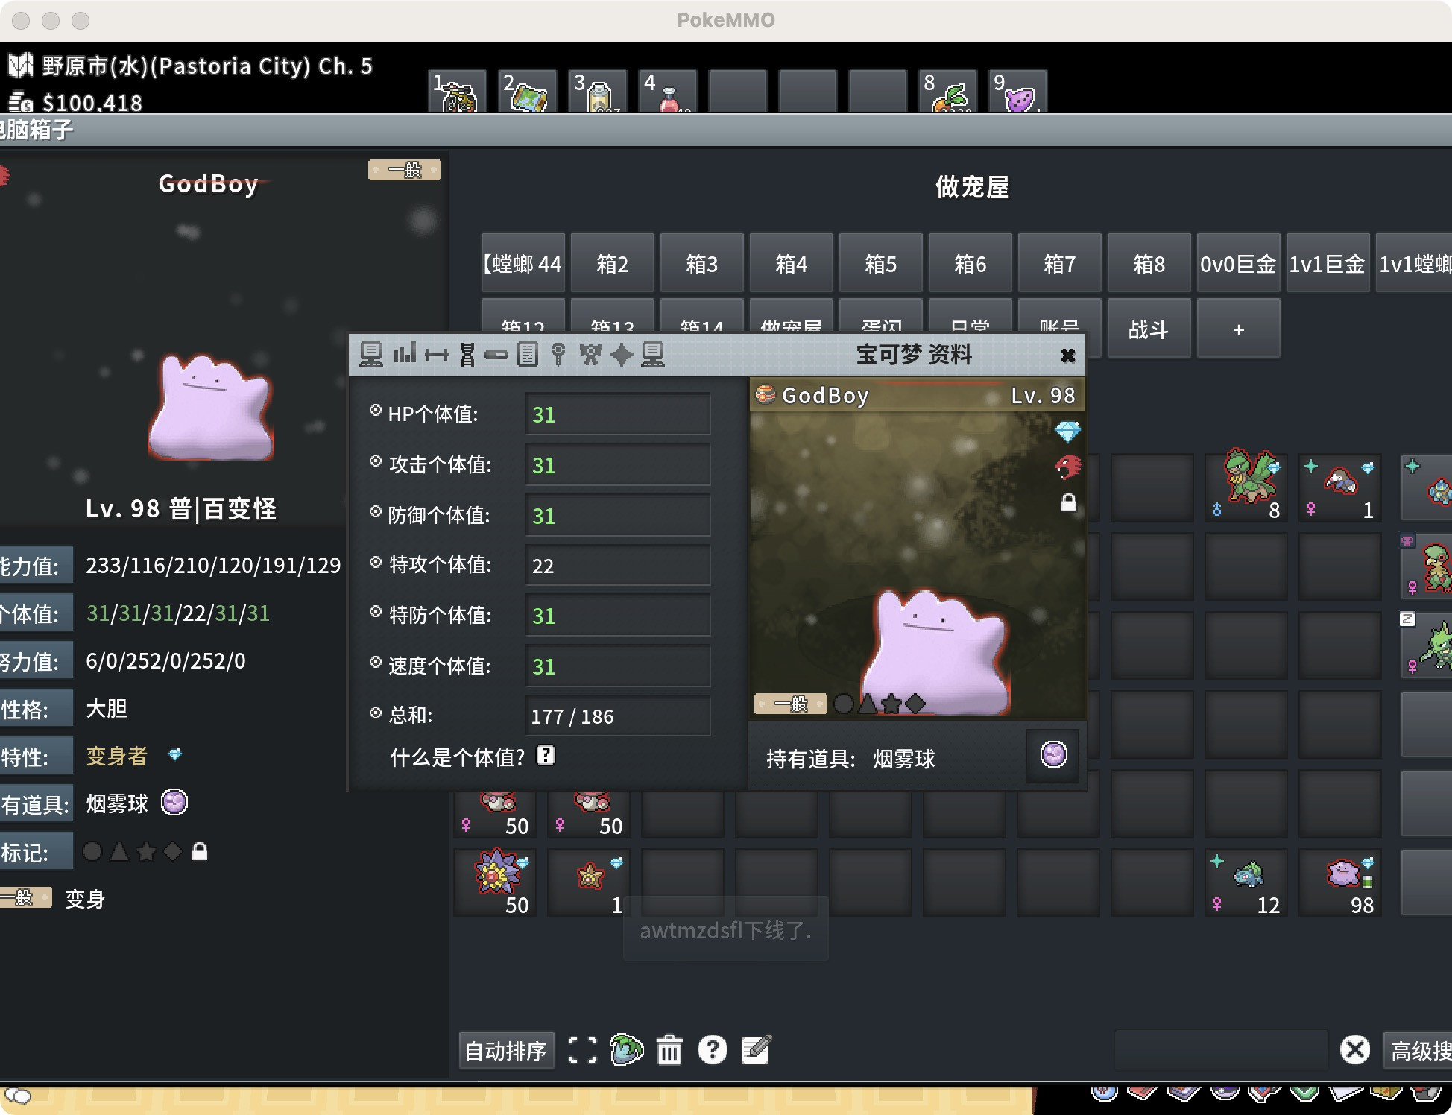Clear the search with the X button
1452x1115 pixels.
coord(1355,1050)
